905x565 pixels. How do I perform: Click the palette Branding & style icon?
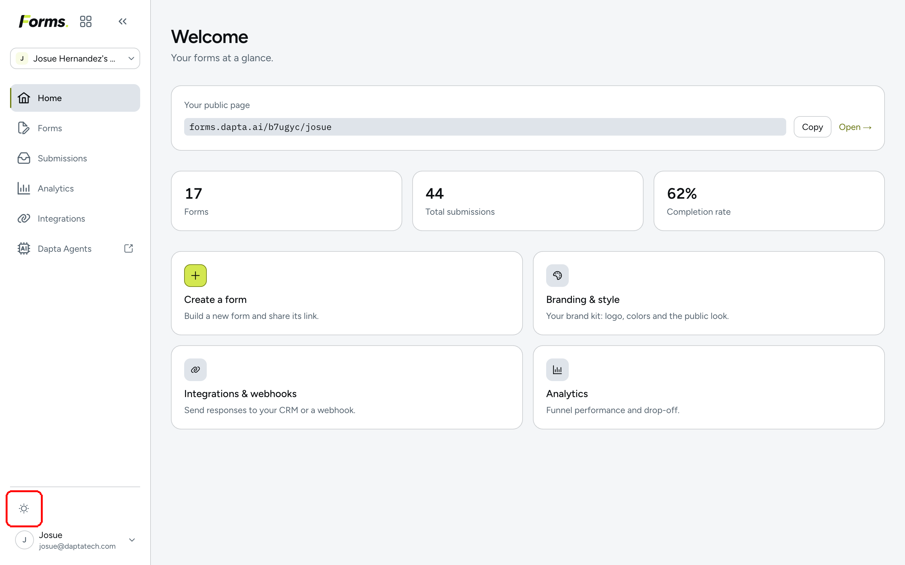coord(557,276)
